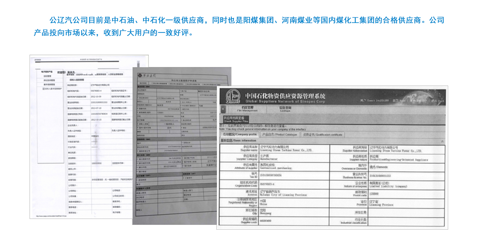Image resolution: width=478 pixels, height=251 pixels.
Task: Open the left bidder information document image
Action: click(81, 137)
